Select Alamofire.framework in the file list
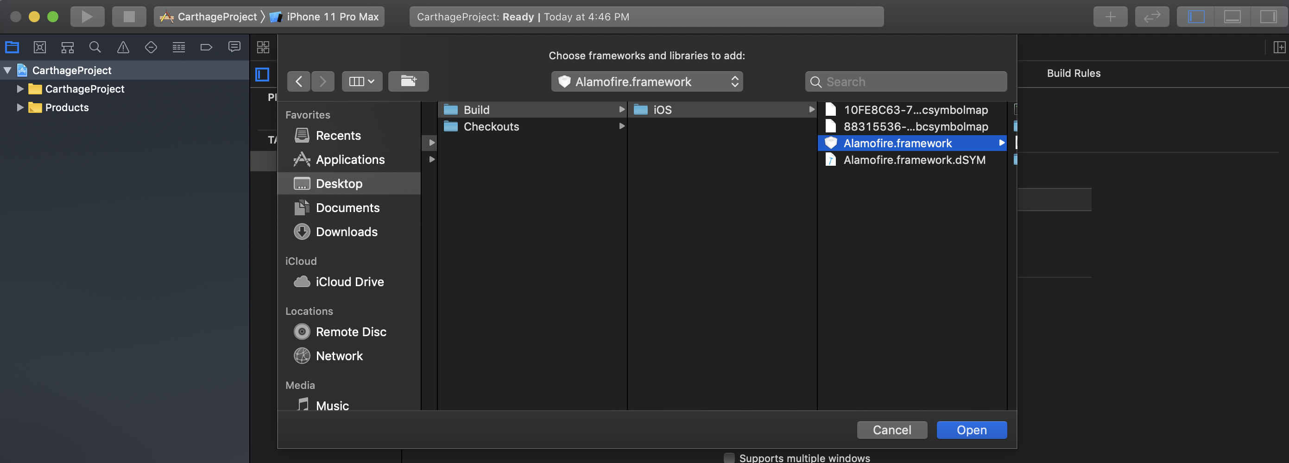Viewport: 1289px width, 463px height. pos(912,143)
